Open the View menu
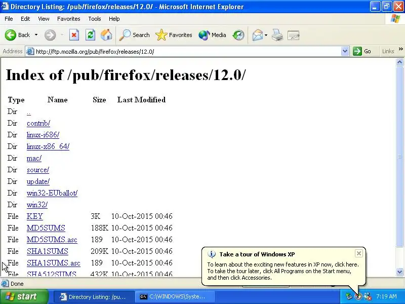Image resolution: width=405 pixels, height=304 pixels. [x=44, y=19]
